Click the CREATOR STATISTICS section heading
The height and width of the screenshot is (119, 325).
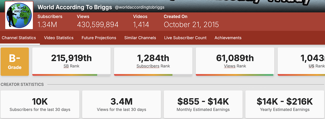[22, 84]
